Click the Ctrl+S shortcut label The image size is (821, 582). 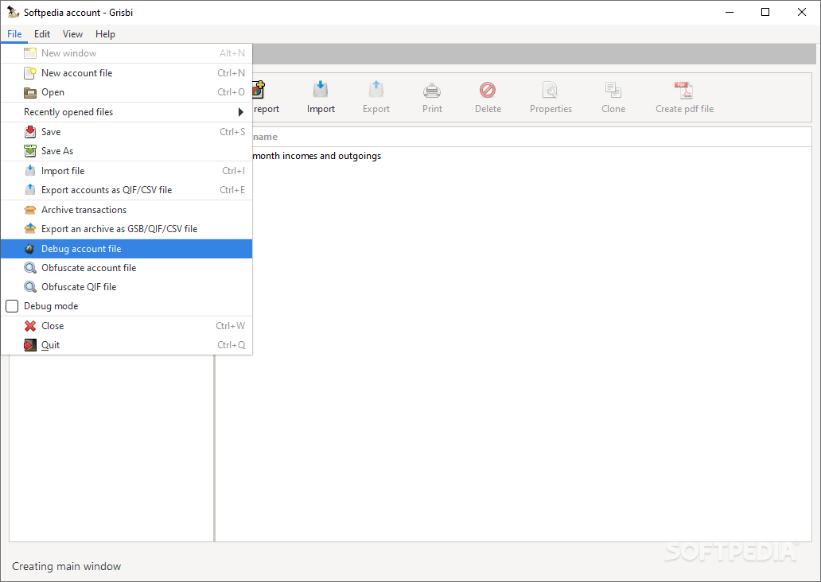[232, 132]
